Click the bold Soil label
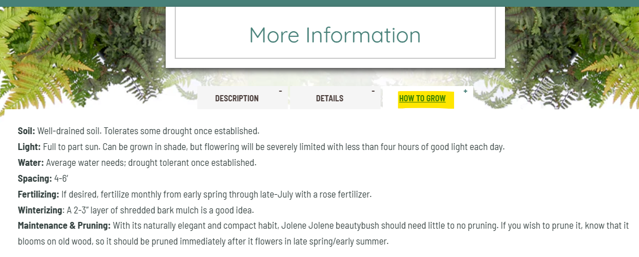Image resolution: width=639 pixels, height=257 pixels. pyautogui.click(x=27, y=131)
